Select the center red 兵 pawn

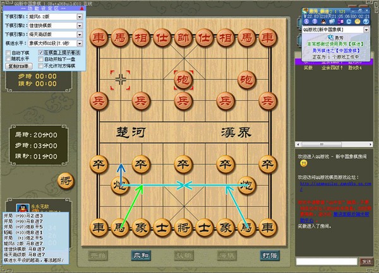183,101
